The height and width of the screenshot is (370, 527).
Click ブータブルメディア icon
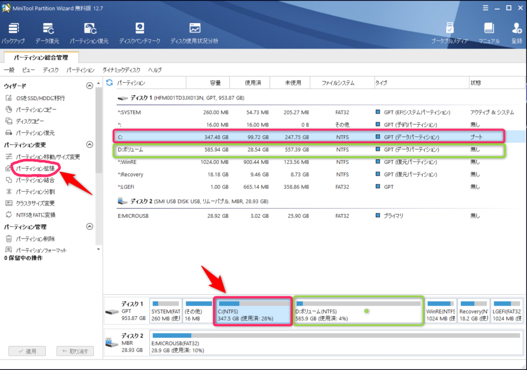(450, 33)
